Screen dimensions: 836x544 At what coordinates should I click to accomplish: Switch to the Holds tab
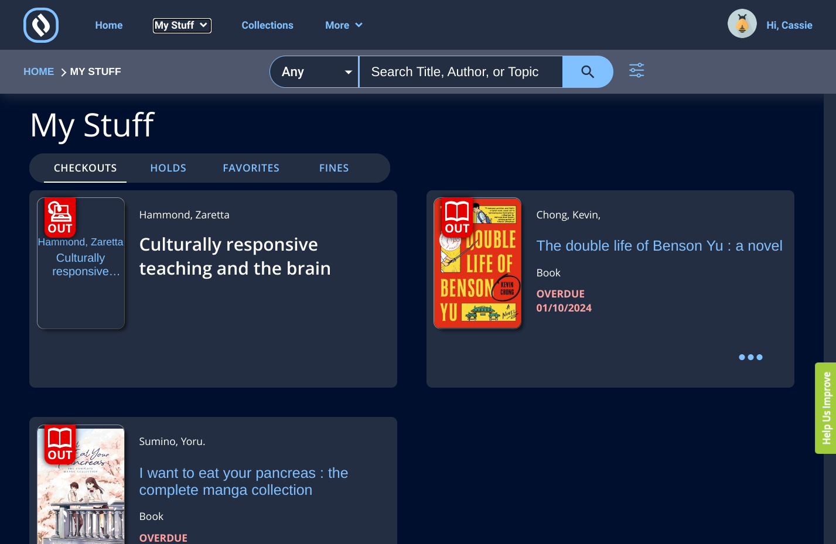pyautogui.click(x=168, y=168)
